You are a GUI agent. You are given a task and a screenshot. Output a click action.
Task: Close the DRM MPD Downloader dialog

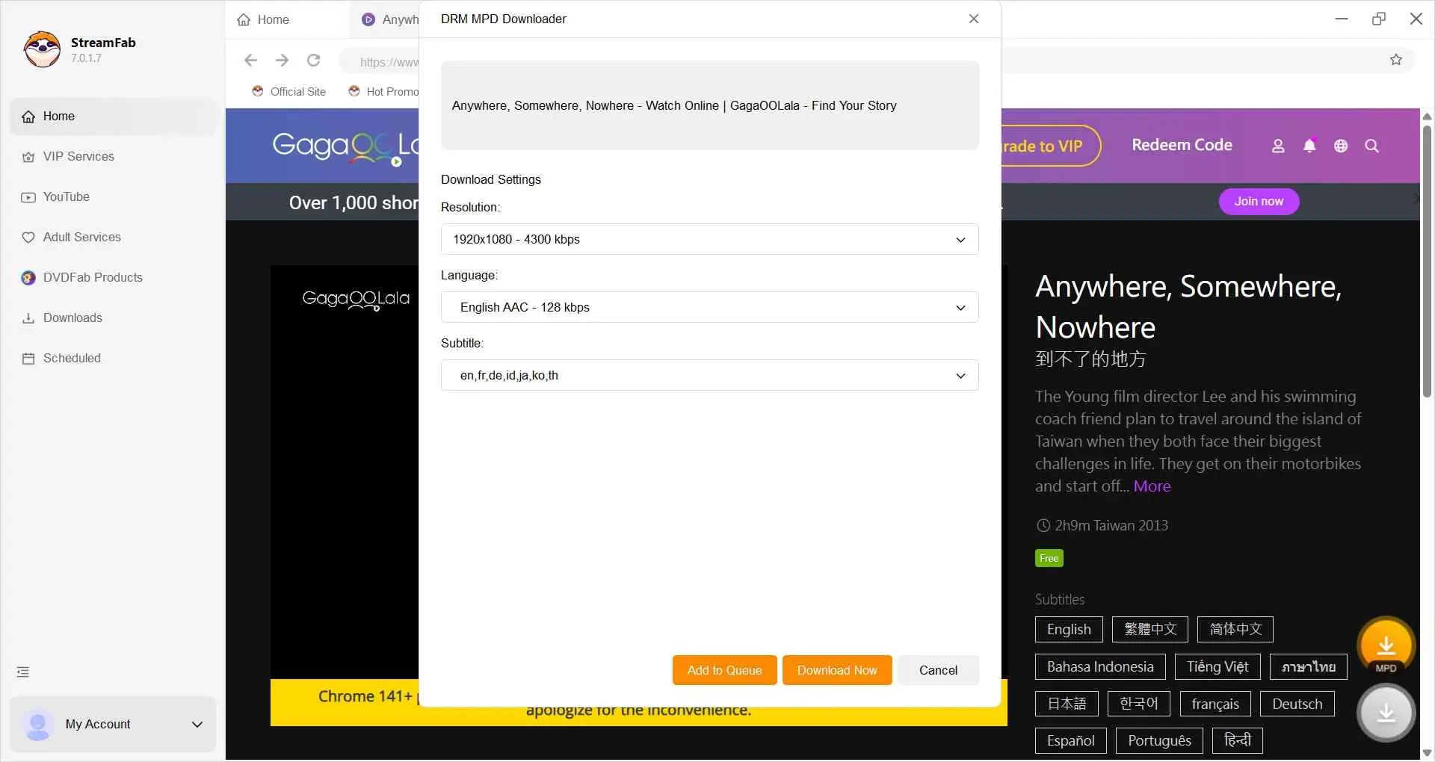(x=974, y=19)
